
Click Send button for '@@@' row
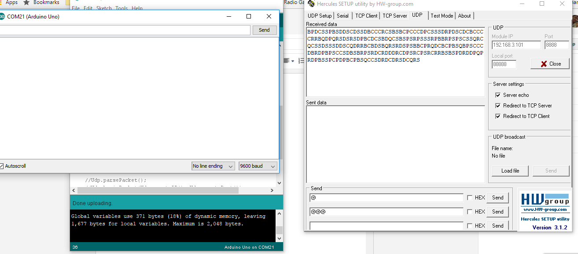click(498, 212)
